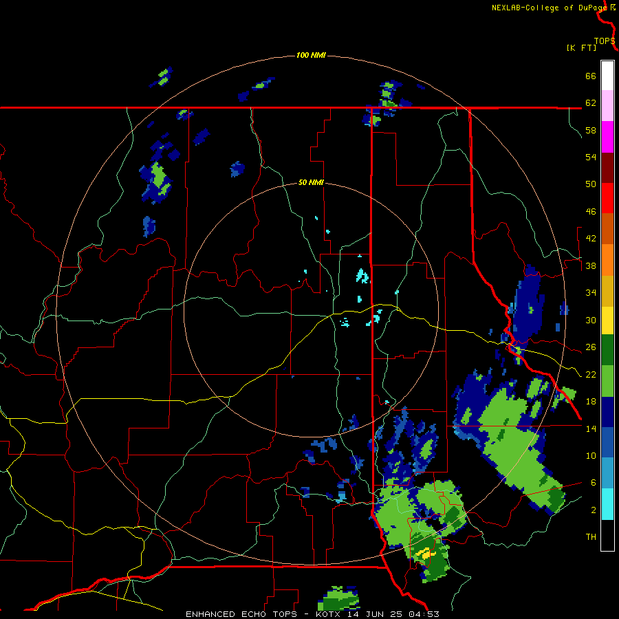Pick the navy blue legend swatch

click(607, 412)
